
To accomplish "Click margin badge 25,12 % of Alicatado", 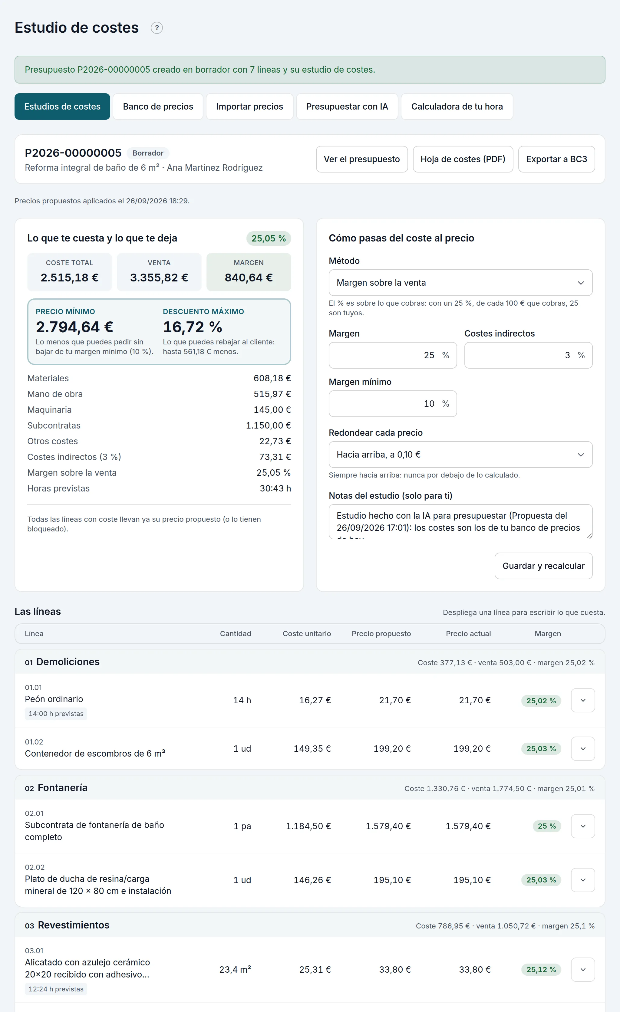I will tap(541, 970).
